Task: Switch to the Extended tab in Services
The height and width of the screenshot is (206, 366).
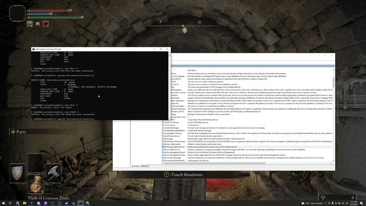Action: pos(136,166)
